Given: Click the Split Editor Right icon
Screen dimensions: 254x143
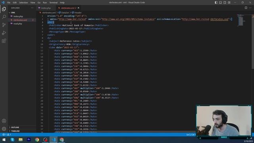Looking at the screenshot, I should pos(246,8).
